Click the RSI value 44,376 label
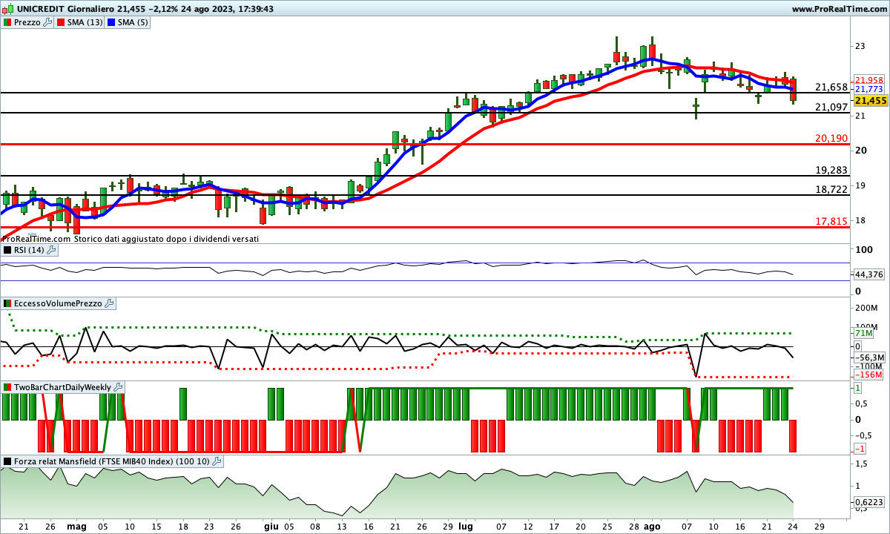Screen dimensions: 890x534 pyautogui.click(x=869, y=274)
